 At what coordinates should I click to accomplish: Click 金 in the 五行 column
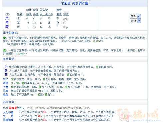coord(49,23)
